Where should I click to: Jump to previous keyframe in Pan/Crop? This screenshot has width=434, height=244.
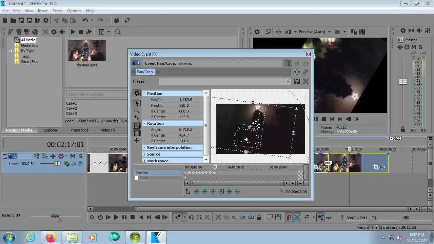click(204, 192)
